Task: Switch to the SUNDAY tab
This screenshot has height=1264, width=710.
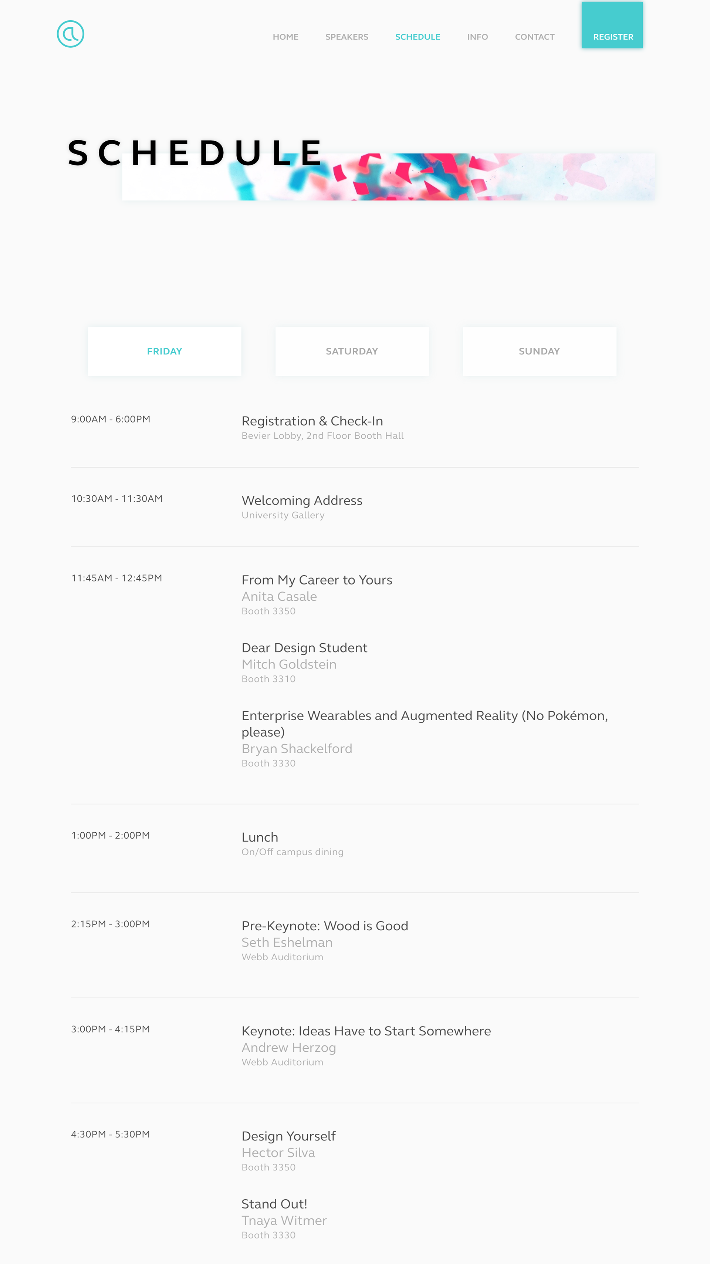Action: pos(539,351)
